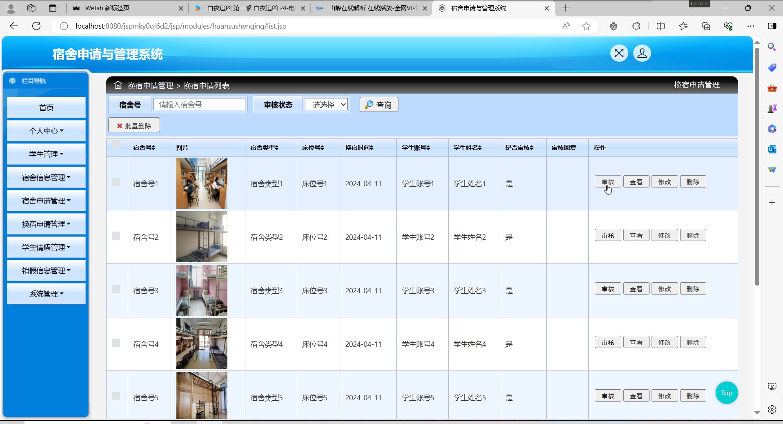
Task: Open dorm photo thumbnail for 宿舍号3
Action: tap(202, 290)
